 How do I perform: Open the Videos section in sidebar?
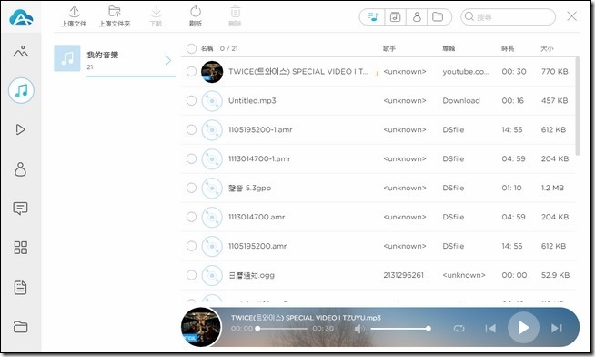tap(21, 129)
